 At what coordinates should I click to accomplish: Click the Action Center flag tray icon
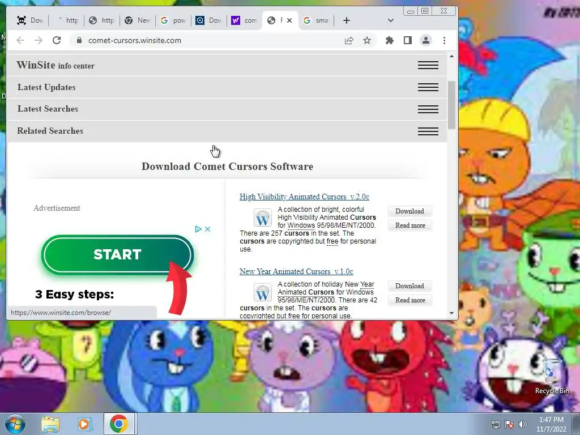509,425
